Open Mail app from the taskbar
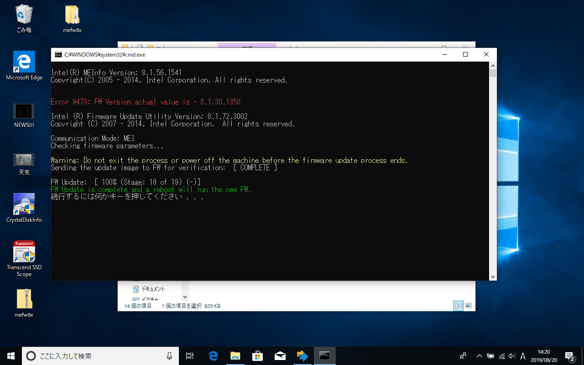 click(x=280, y=356)
